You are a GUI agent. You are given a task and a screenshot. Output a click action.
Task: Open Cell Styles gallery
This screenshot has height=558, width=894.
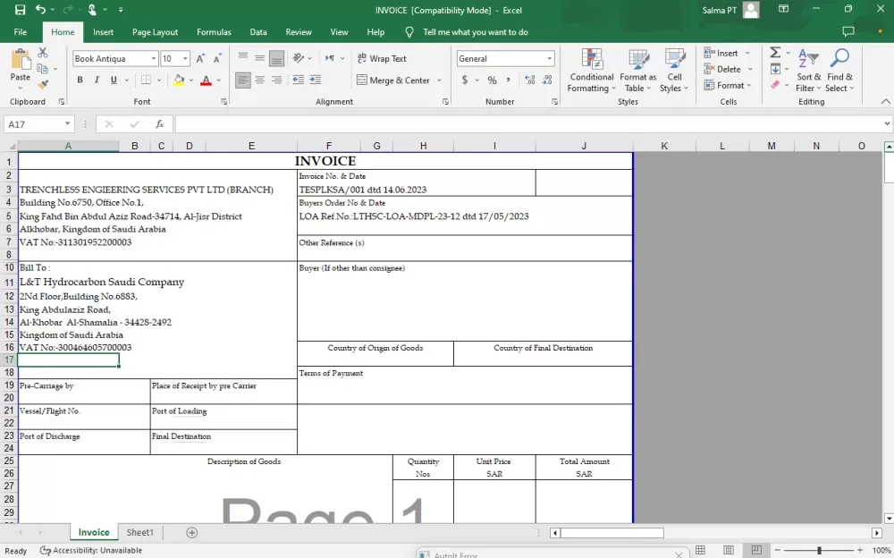point(674,72)
